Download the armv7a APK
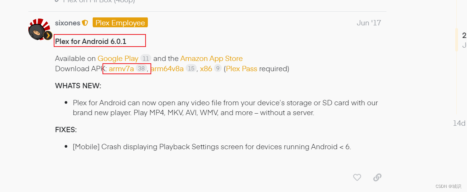This screenshot has width=467, height=192. pos(121,69)
